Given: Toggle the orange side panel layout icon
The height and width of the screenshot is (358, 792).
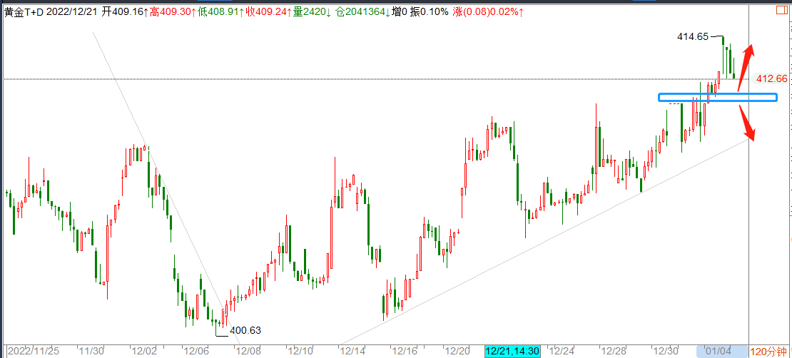Looking at the screenshot, I should tap(783, 10).
